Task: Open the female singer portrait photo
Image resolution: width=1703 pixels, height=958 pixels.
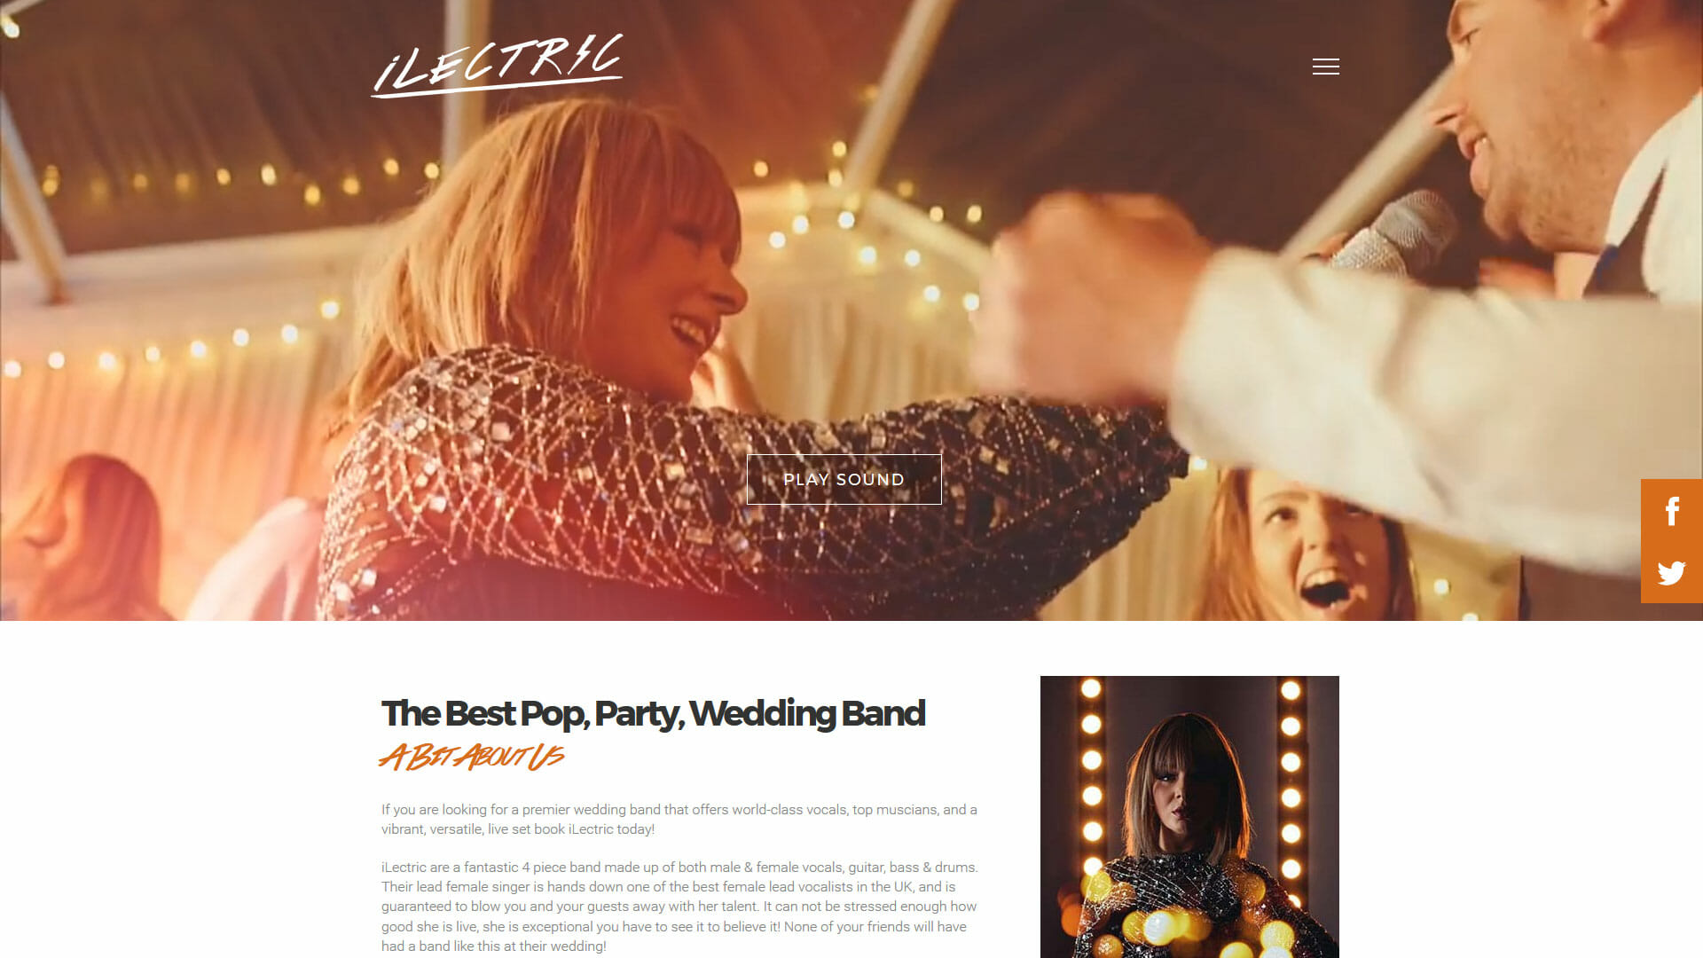Action: (1189, 816)
